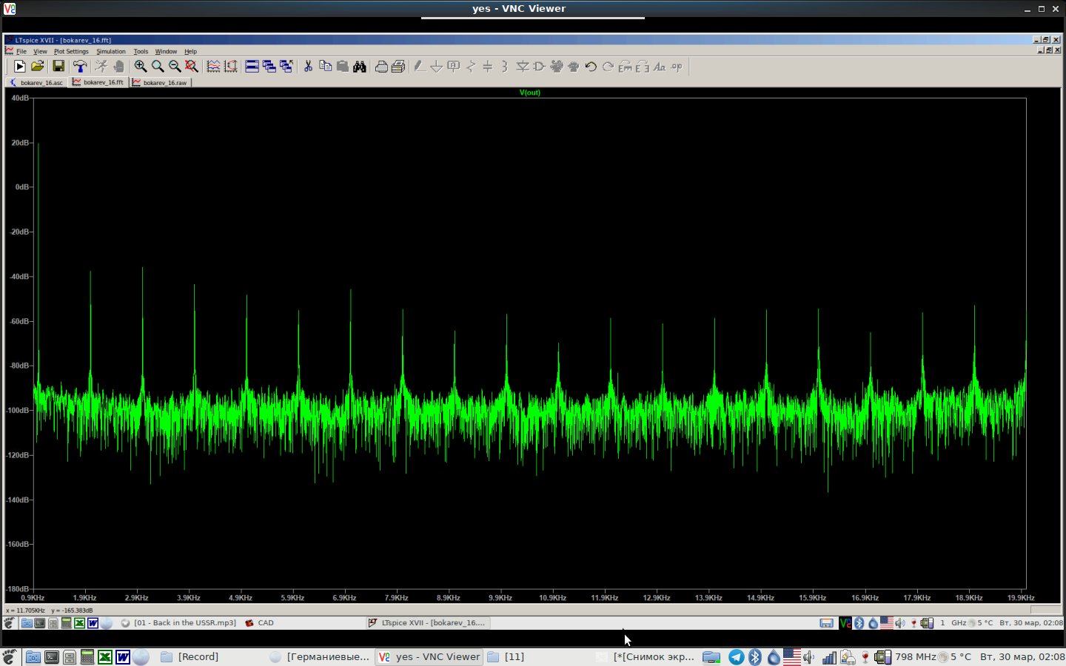Open the Tools menu
Image resolution: width=1066 pixels, height=666 pixels.
141,52
